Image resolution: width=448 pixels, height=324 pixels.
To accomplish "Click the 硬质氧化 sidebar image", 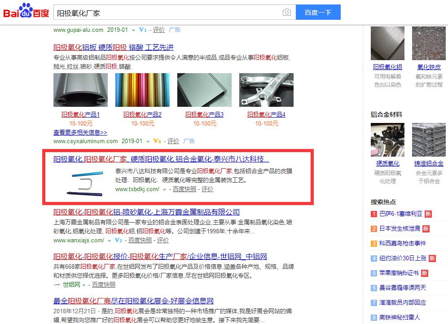I will pyautogui.click(x=387, y=140).
